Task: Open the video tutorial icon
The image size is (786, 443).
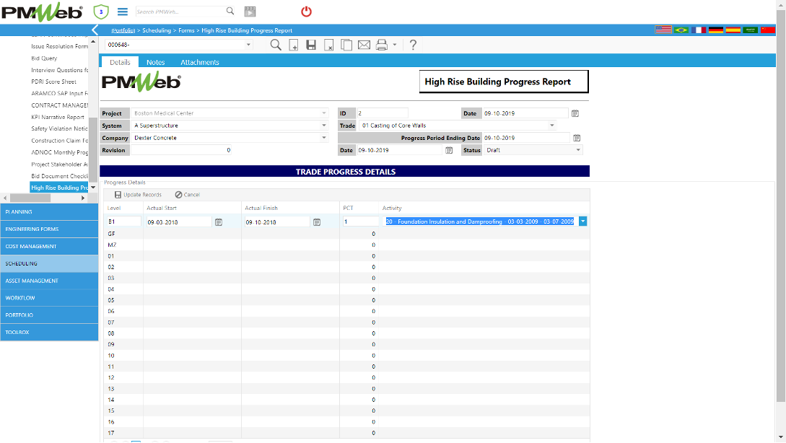Action: click(x=250, y=12)
